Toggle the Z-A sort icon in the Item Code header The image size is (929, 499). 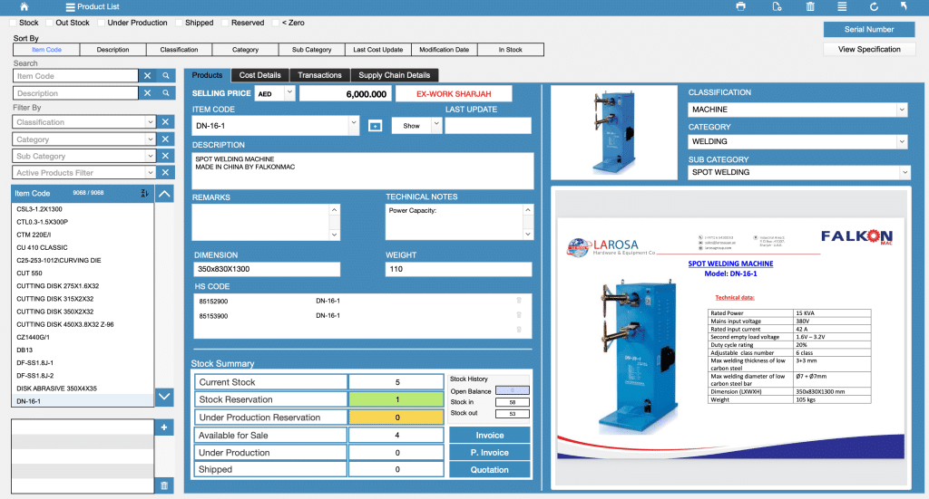(x=144, y=193)
